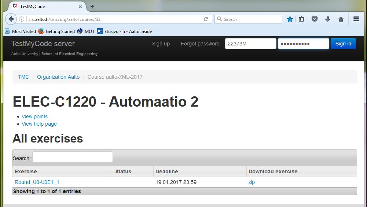Viewport: 367px width, 207px height.
Task: Download the exercise zip file
Action: tap(252, 182)
